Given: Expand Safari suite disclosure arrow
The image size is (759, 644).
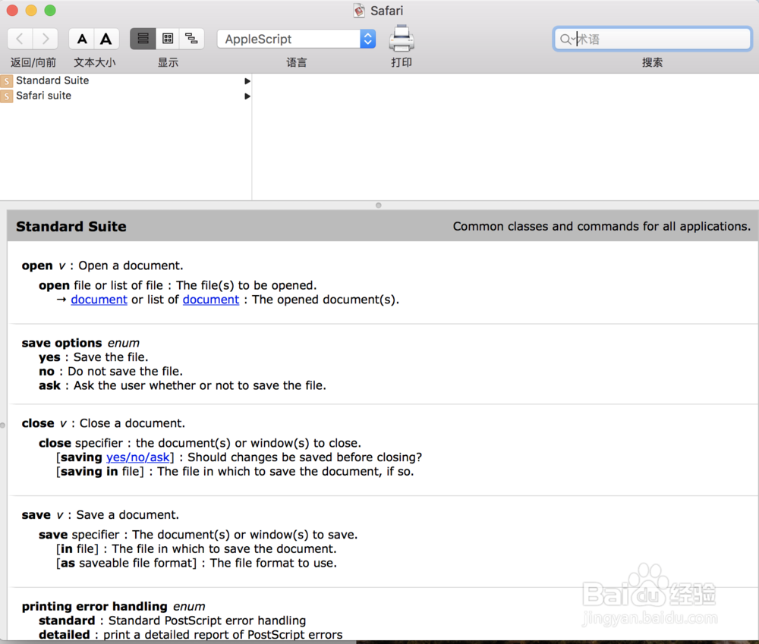Looking at the screenshot, I should click(x=247, y=96).
